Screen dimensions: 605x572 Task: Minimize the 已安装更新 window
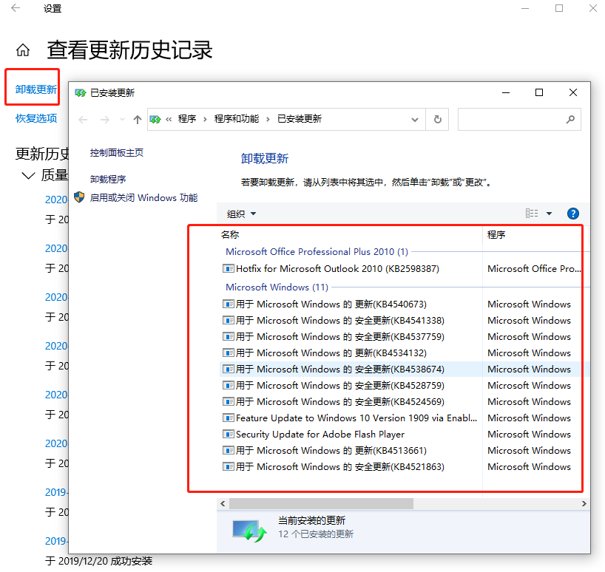[x=506, y=92]
